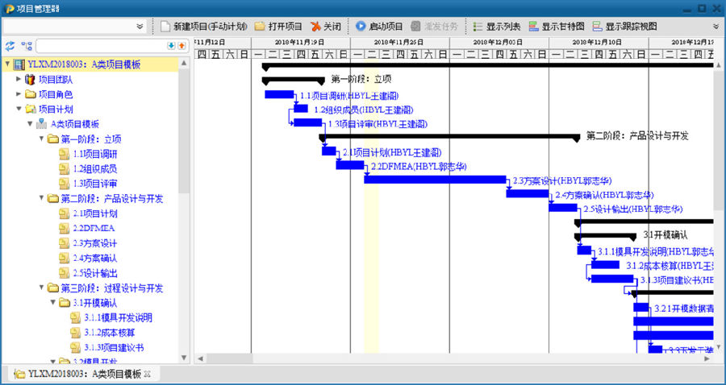Click the tree structure icon beside refresh

(27, 46)
